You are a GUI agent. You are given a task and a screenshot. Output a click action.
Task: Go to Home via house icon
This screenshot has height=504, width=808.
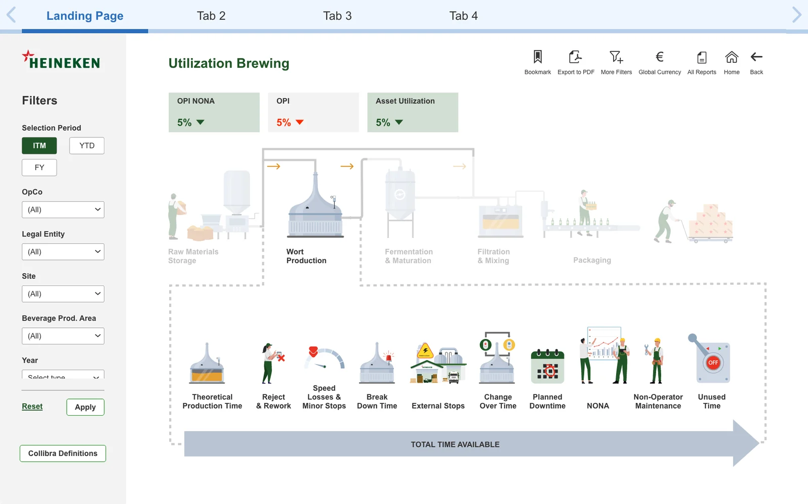[x=732, y=57]
